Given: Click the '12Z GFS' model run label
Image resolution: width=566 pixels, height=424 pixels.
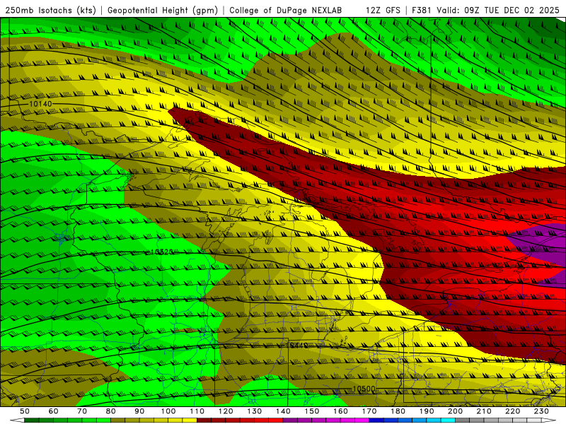Looking at the screenshot, I should tap(383, 11).
